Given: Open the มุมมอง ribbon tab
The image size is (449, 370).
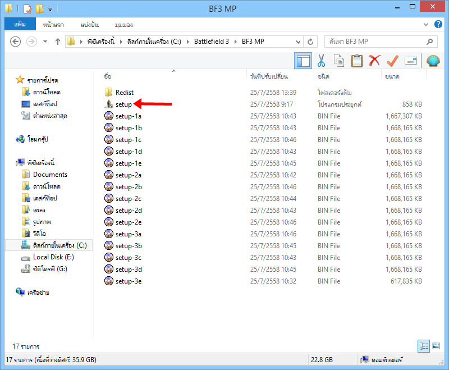Looking at the screenshot, I should [124, 25].
